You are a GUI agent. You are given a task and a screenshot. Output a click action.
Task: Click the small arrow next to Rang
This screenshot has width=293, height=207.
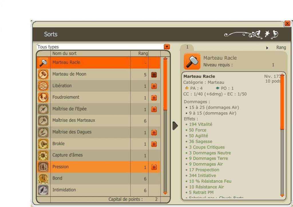267,48
